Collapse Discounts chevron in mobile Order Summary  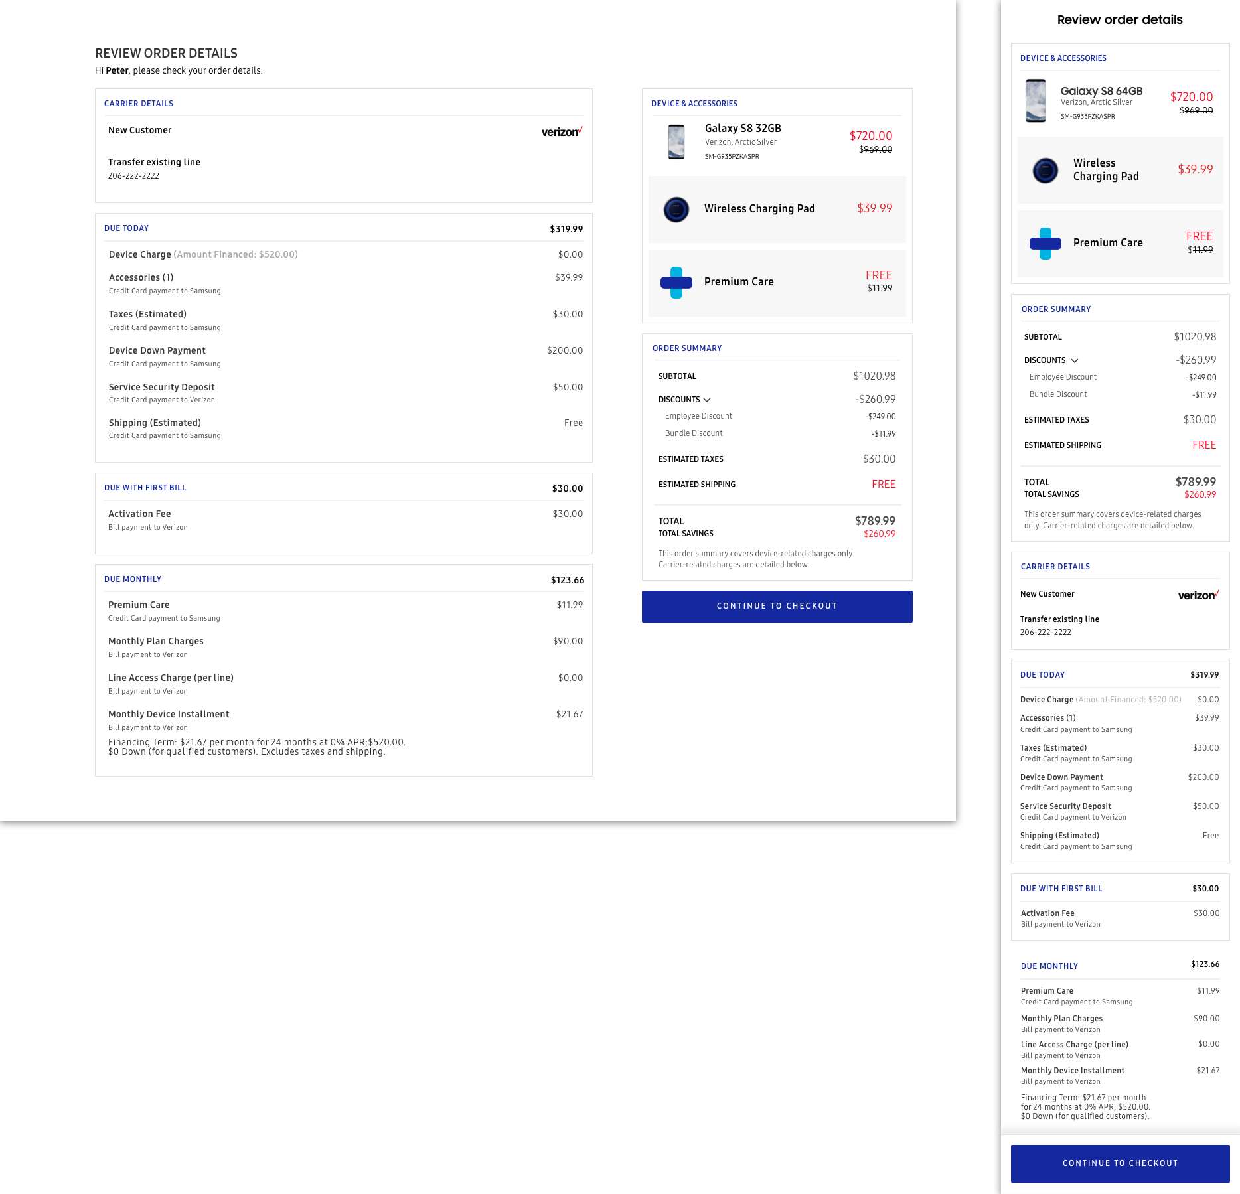coord(1075,360)
